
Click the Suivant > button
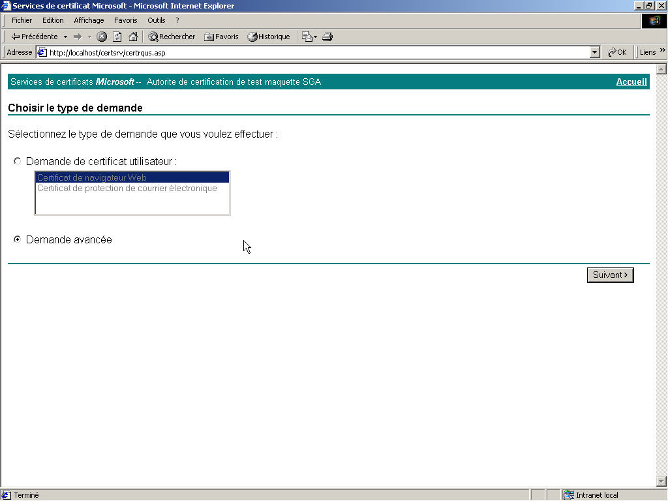[610, 275]
